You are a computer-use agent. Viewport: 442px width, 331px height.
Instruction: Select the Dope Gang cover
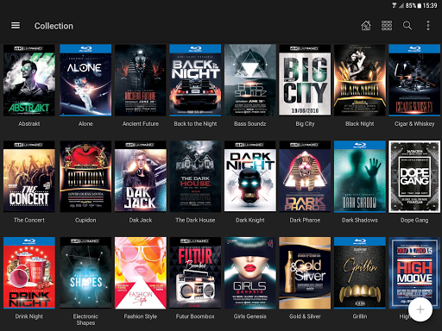[414, 177]
